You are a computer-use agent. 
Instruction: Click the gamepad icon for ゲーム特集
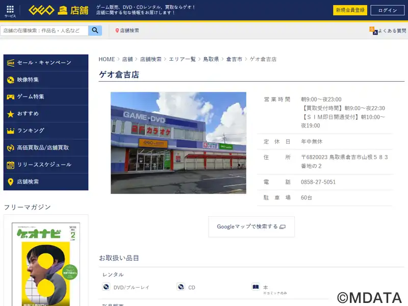coord(10,97)
